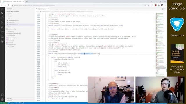Image resolution: width=186 pixels, height=104 pixels.
Task: Open the browser three-dot menu
Action: click(165, 5)
